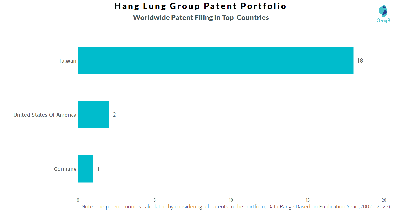Click the Worldwide Patent Filing subtitle
407x219 pixels.
pos(201,18)
